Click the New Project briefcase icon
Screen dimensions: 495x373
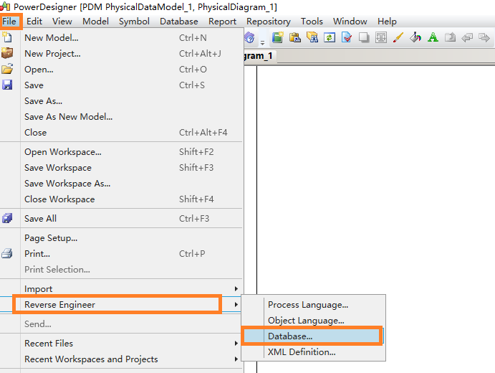(x=7, y=53)
